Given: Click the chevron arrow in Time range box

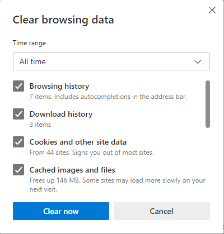Looking at the screenshot, I should pyautogui.click(x=198, y=61).
